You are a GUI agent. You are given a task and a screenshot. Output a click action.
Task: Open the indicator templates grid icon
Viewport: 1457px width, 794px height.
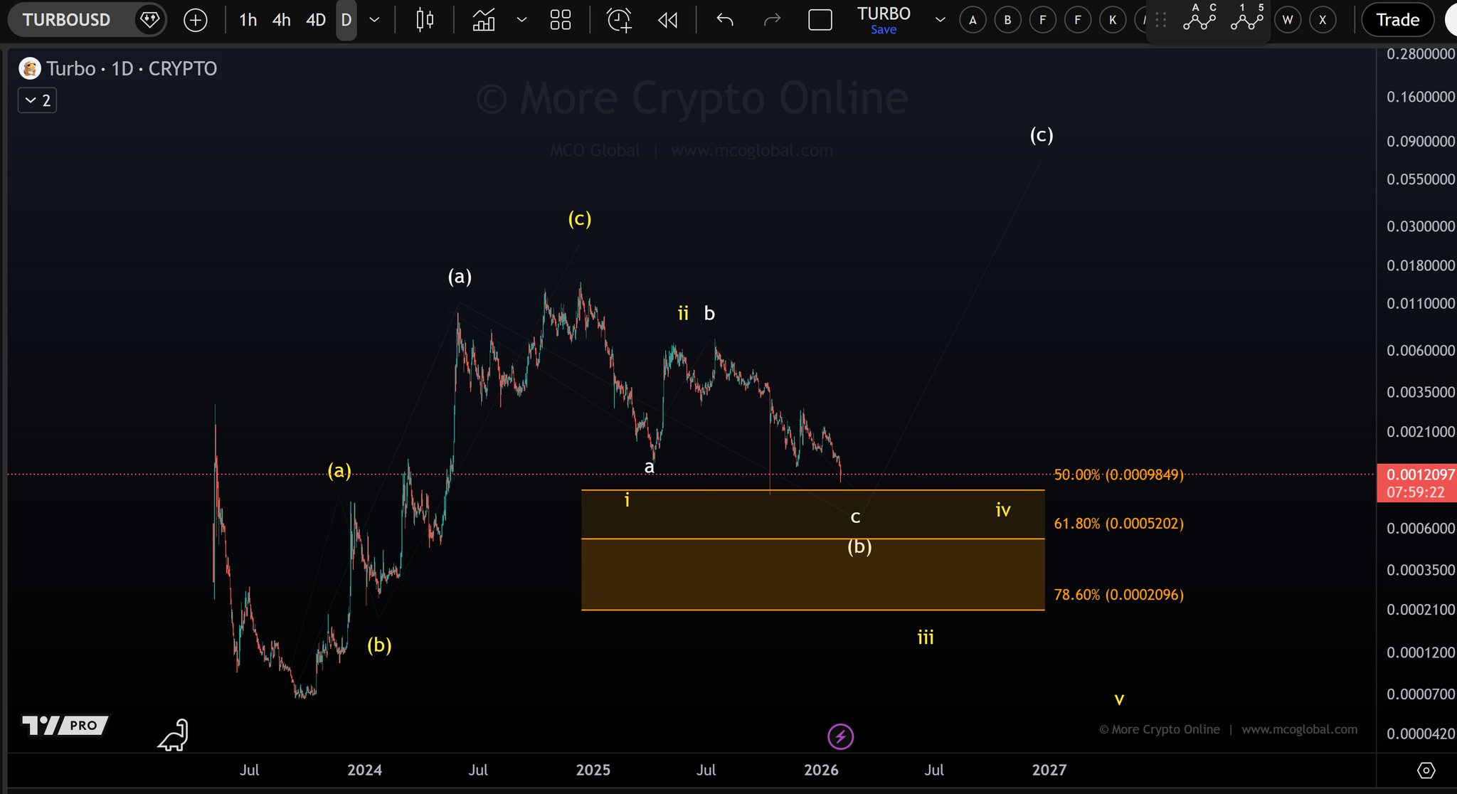pyautogui.click(x=561, y=20)
